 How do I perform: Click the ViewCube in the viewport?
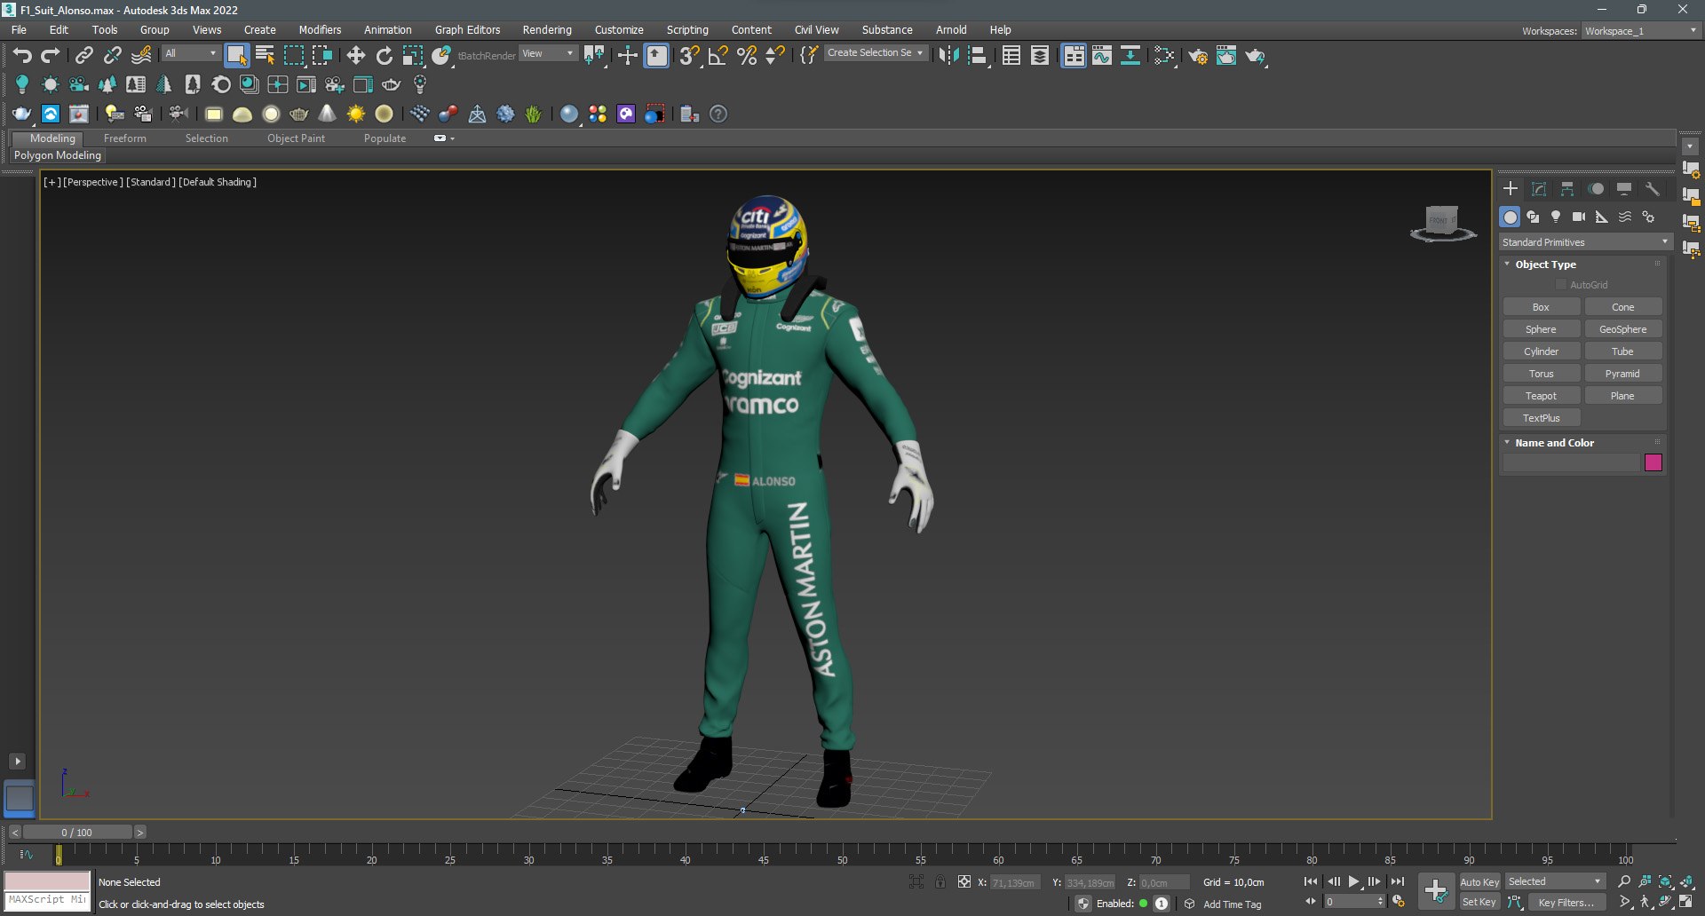click(1442, 223)
